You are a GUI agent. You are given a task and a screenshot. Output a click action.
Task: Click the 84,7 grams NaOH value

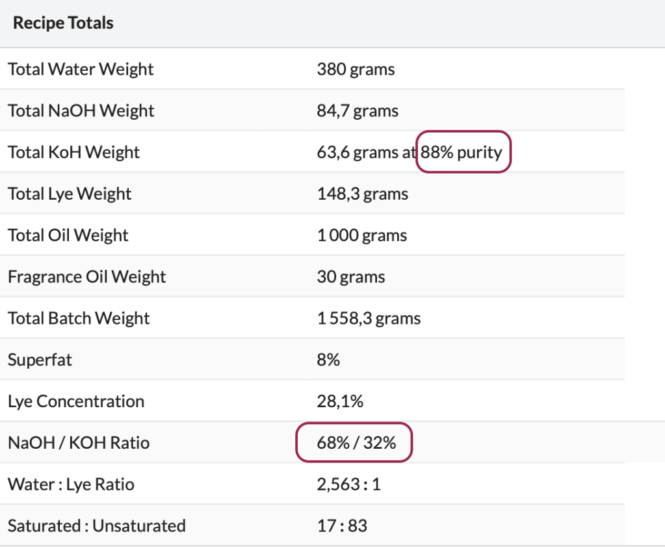[358, 111]
